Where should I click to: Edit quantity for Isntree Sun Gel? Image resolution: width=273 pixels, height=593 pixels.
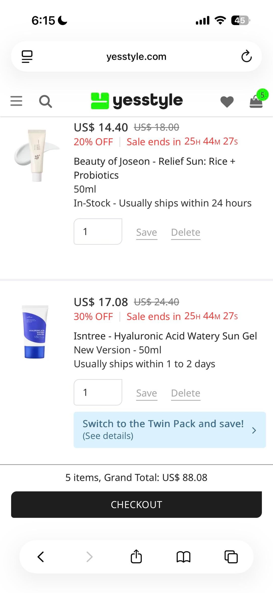pyautogui.click(x=98, y=392)
